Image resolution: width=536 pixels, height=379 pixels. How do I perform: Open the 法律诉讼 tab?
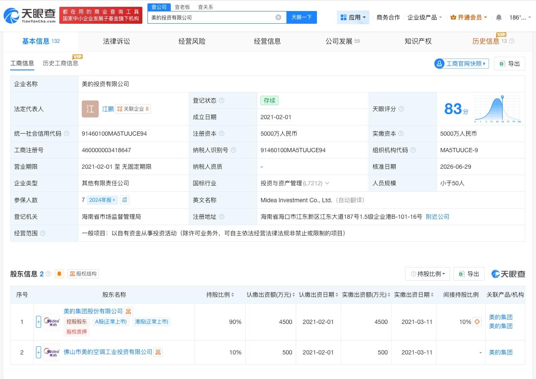117,41
